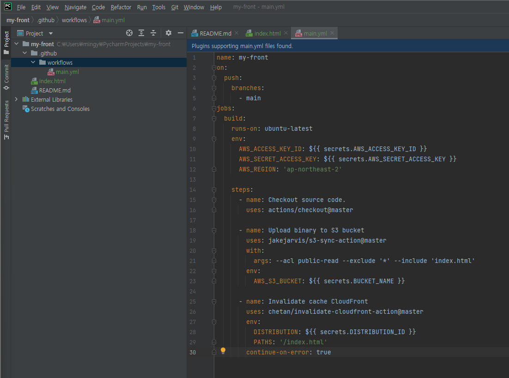
Task: Click the main.yml breadcrumb
Action: pyautogui.click(x=109, y=20)
